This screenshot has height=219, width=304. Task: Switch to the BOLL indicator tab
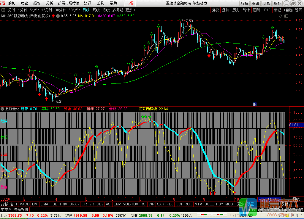point(209,204)
